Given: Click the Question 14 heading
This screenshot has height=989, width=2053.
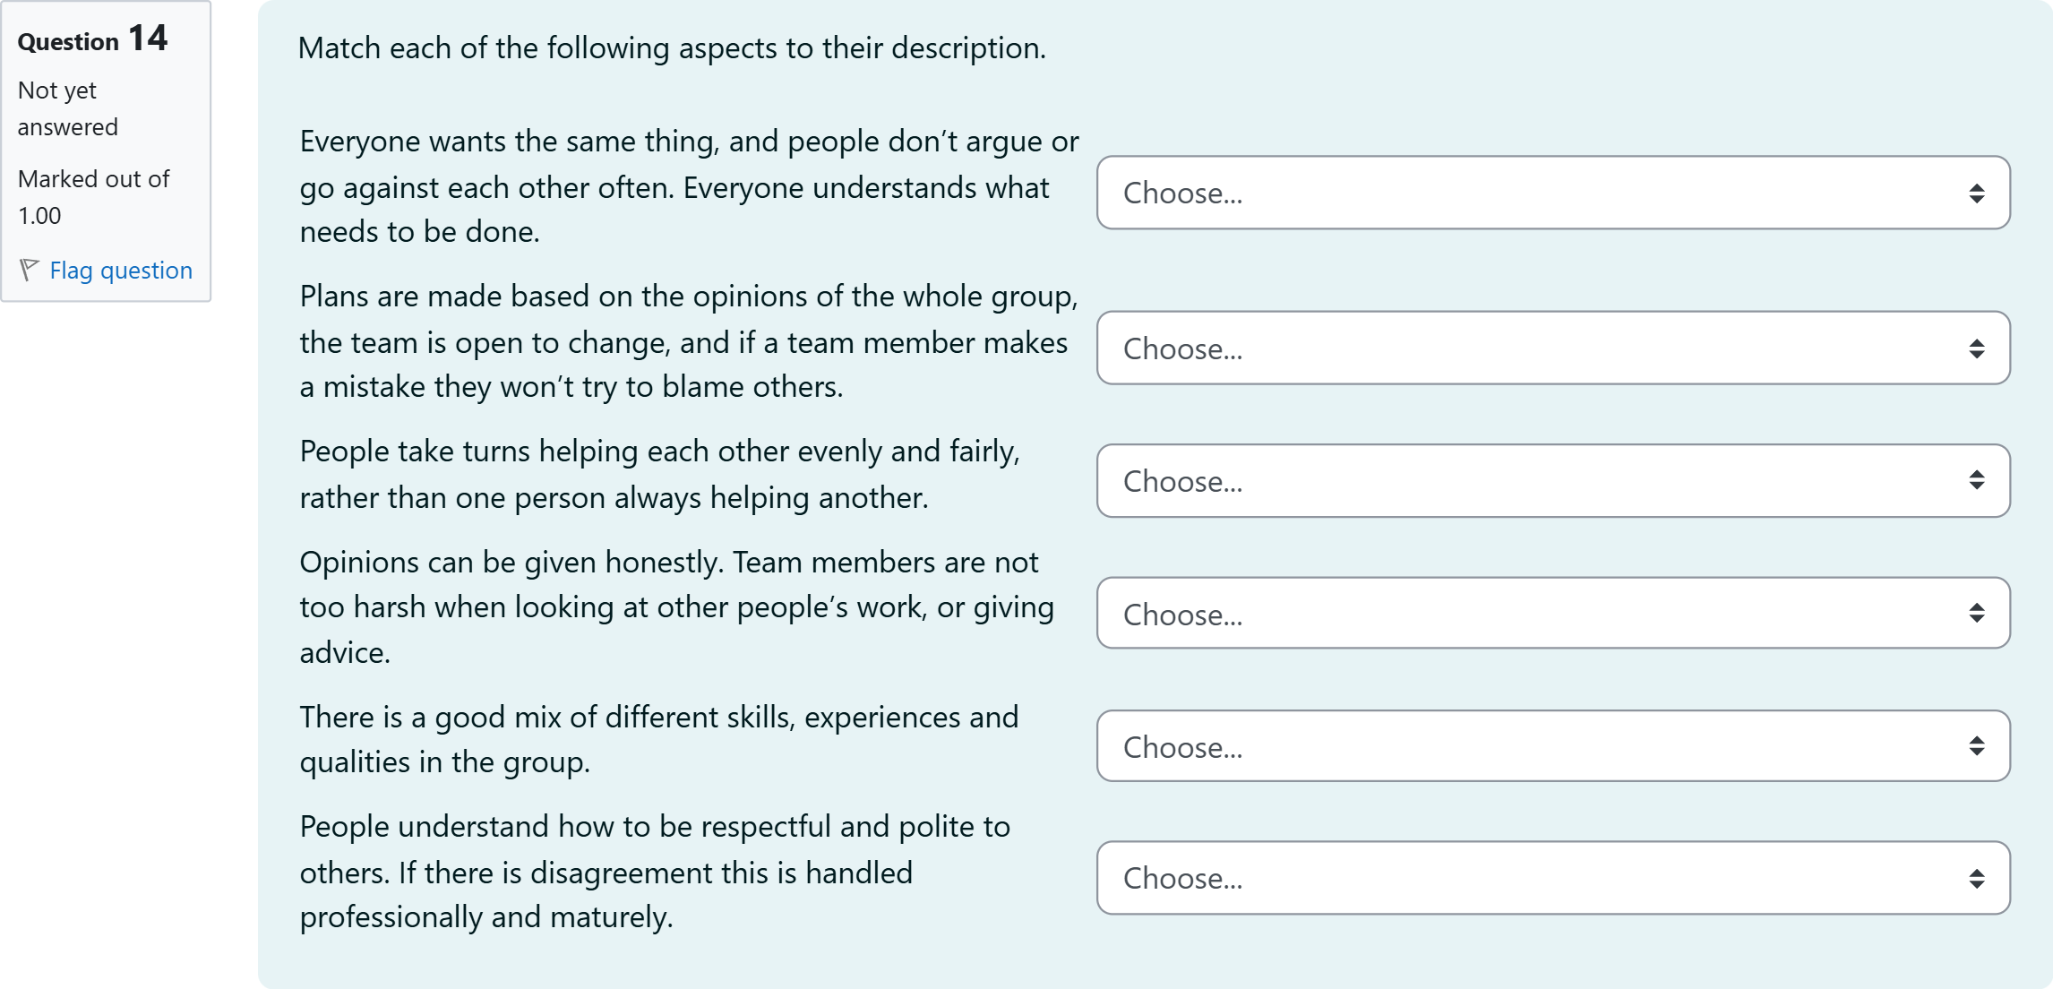Looking at the screenshot, I should pyautogui.click(x=92, y=39).
